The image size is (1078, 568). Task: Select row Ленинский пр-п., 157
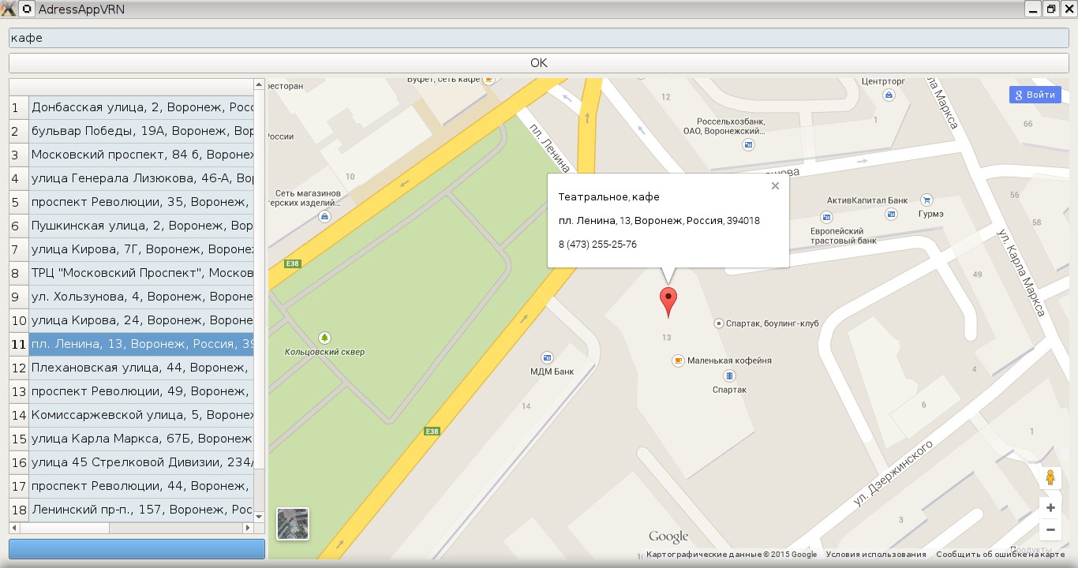[x=141, y=510]
